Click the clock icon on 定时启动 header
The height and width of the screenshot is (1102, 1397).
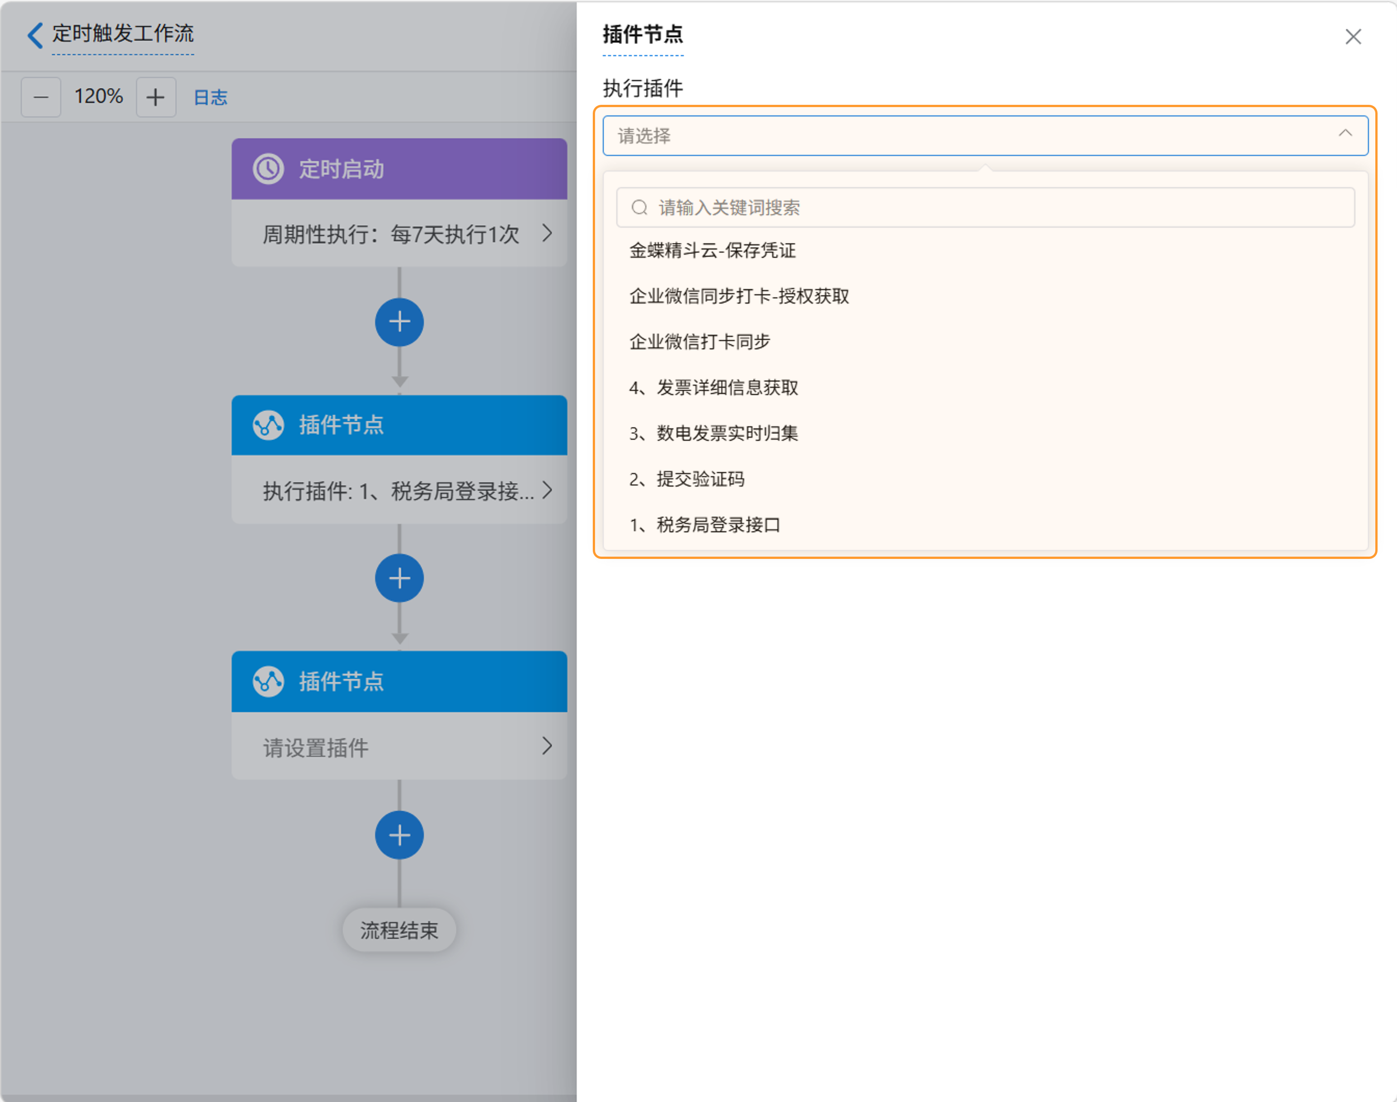(x=268, y=169)
